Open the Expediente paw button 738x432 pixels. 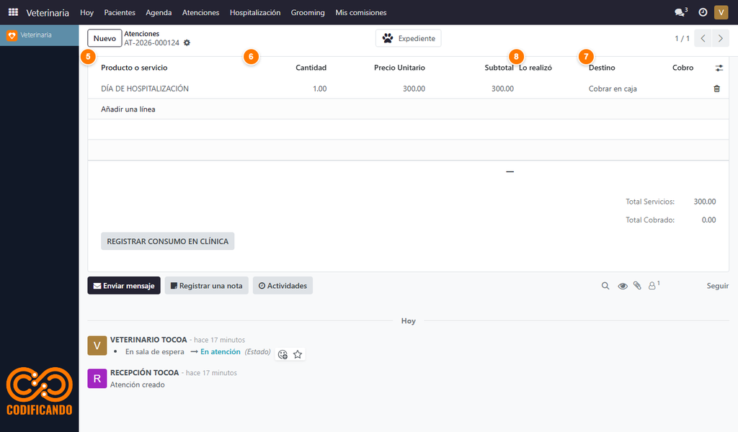click(x=409, y=38)
